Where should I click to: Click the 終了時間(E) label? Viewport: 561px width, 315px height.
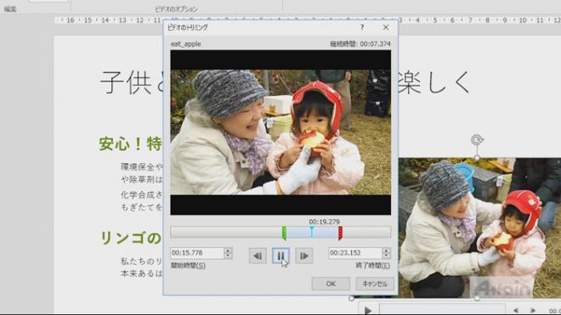373,266
